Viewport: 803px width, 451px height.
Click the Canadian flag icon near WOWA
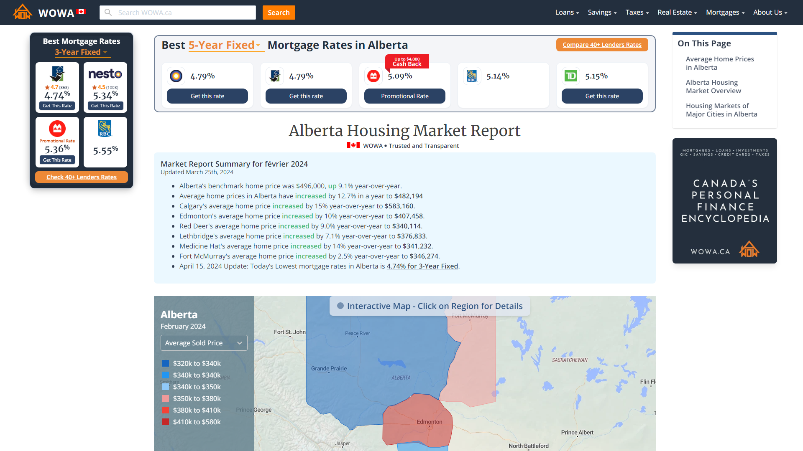pyautogui.click(x=81, y=12)
